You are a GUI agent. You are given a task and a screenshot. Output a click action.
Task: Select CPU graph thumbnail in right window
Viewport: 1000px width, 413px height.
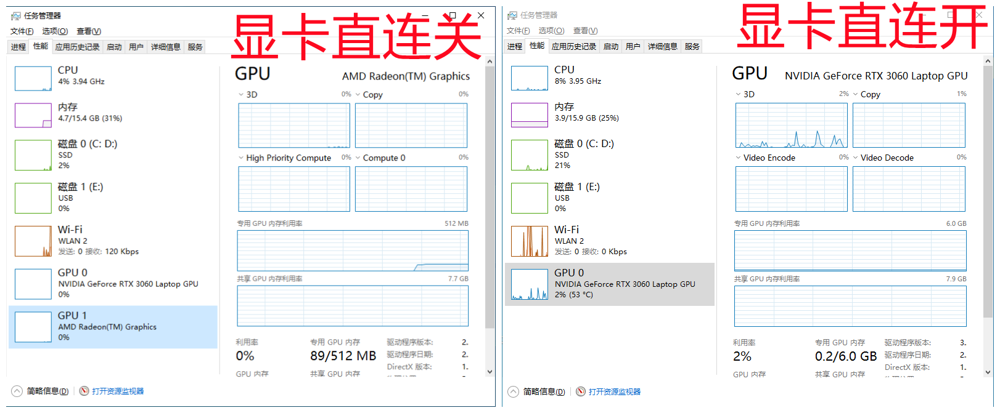pos(530,78)
